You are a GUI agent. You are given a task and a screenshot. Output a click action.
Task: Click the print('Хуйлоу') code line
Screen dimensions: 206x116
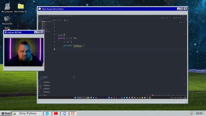[74, 45]
